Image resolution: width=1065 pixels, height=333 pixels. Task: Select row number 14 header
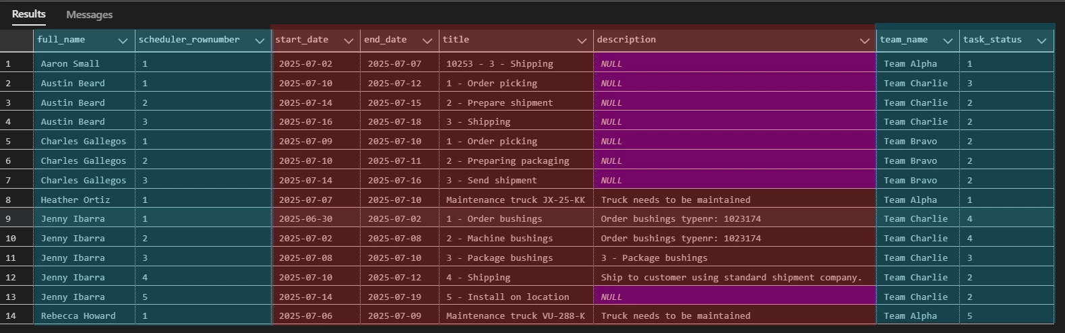pos(17,315)
